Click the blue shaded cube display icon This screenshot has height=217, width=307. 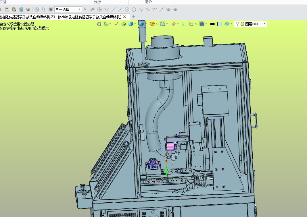(131, 24)
